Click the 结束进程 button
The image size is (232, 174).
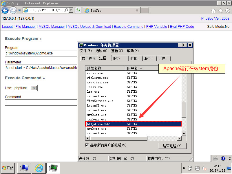172,146
